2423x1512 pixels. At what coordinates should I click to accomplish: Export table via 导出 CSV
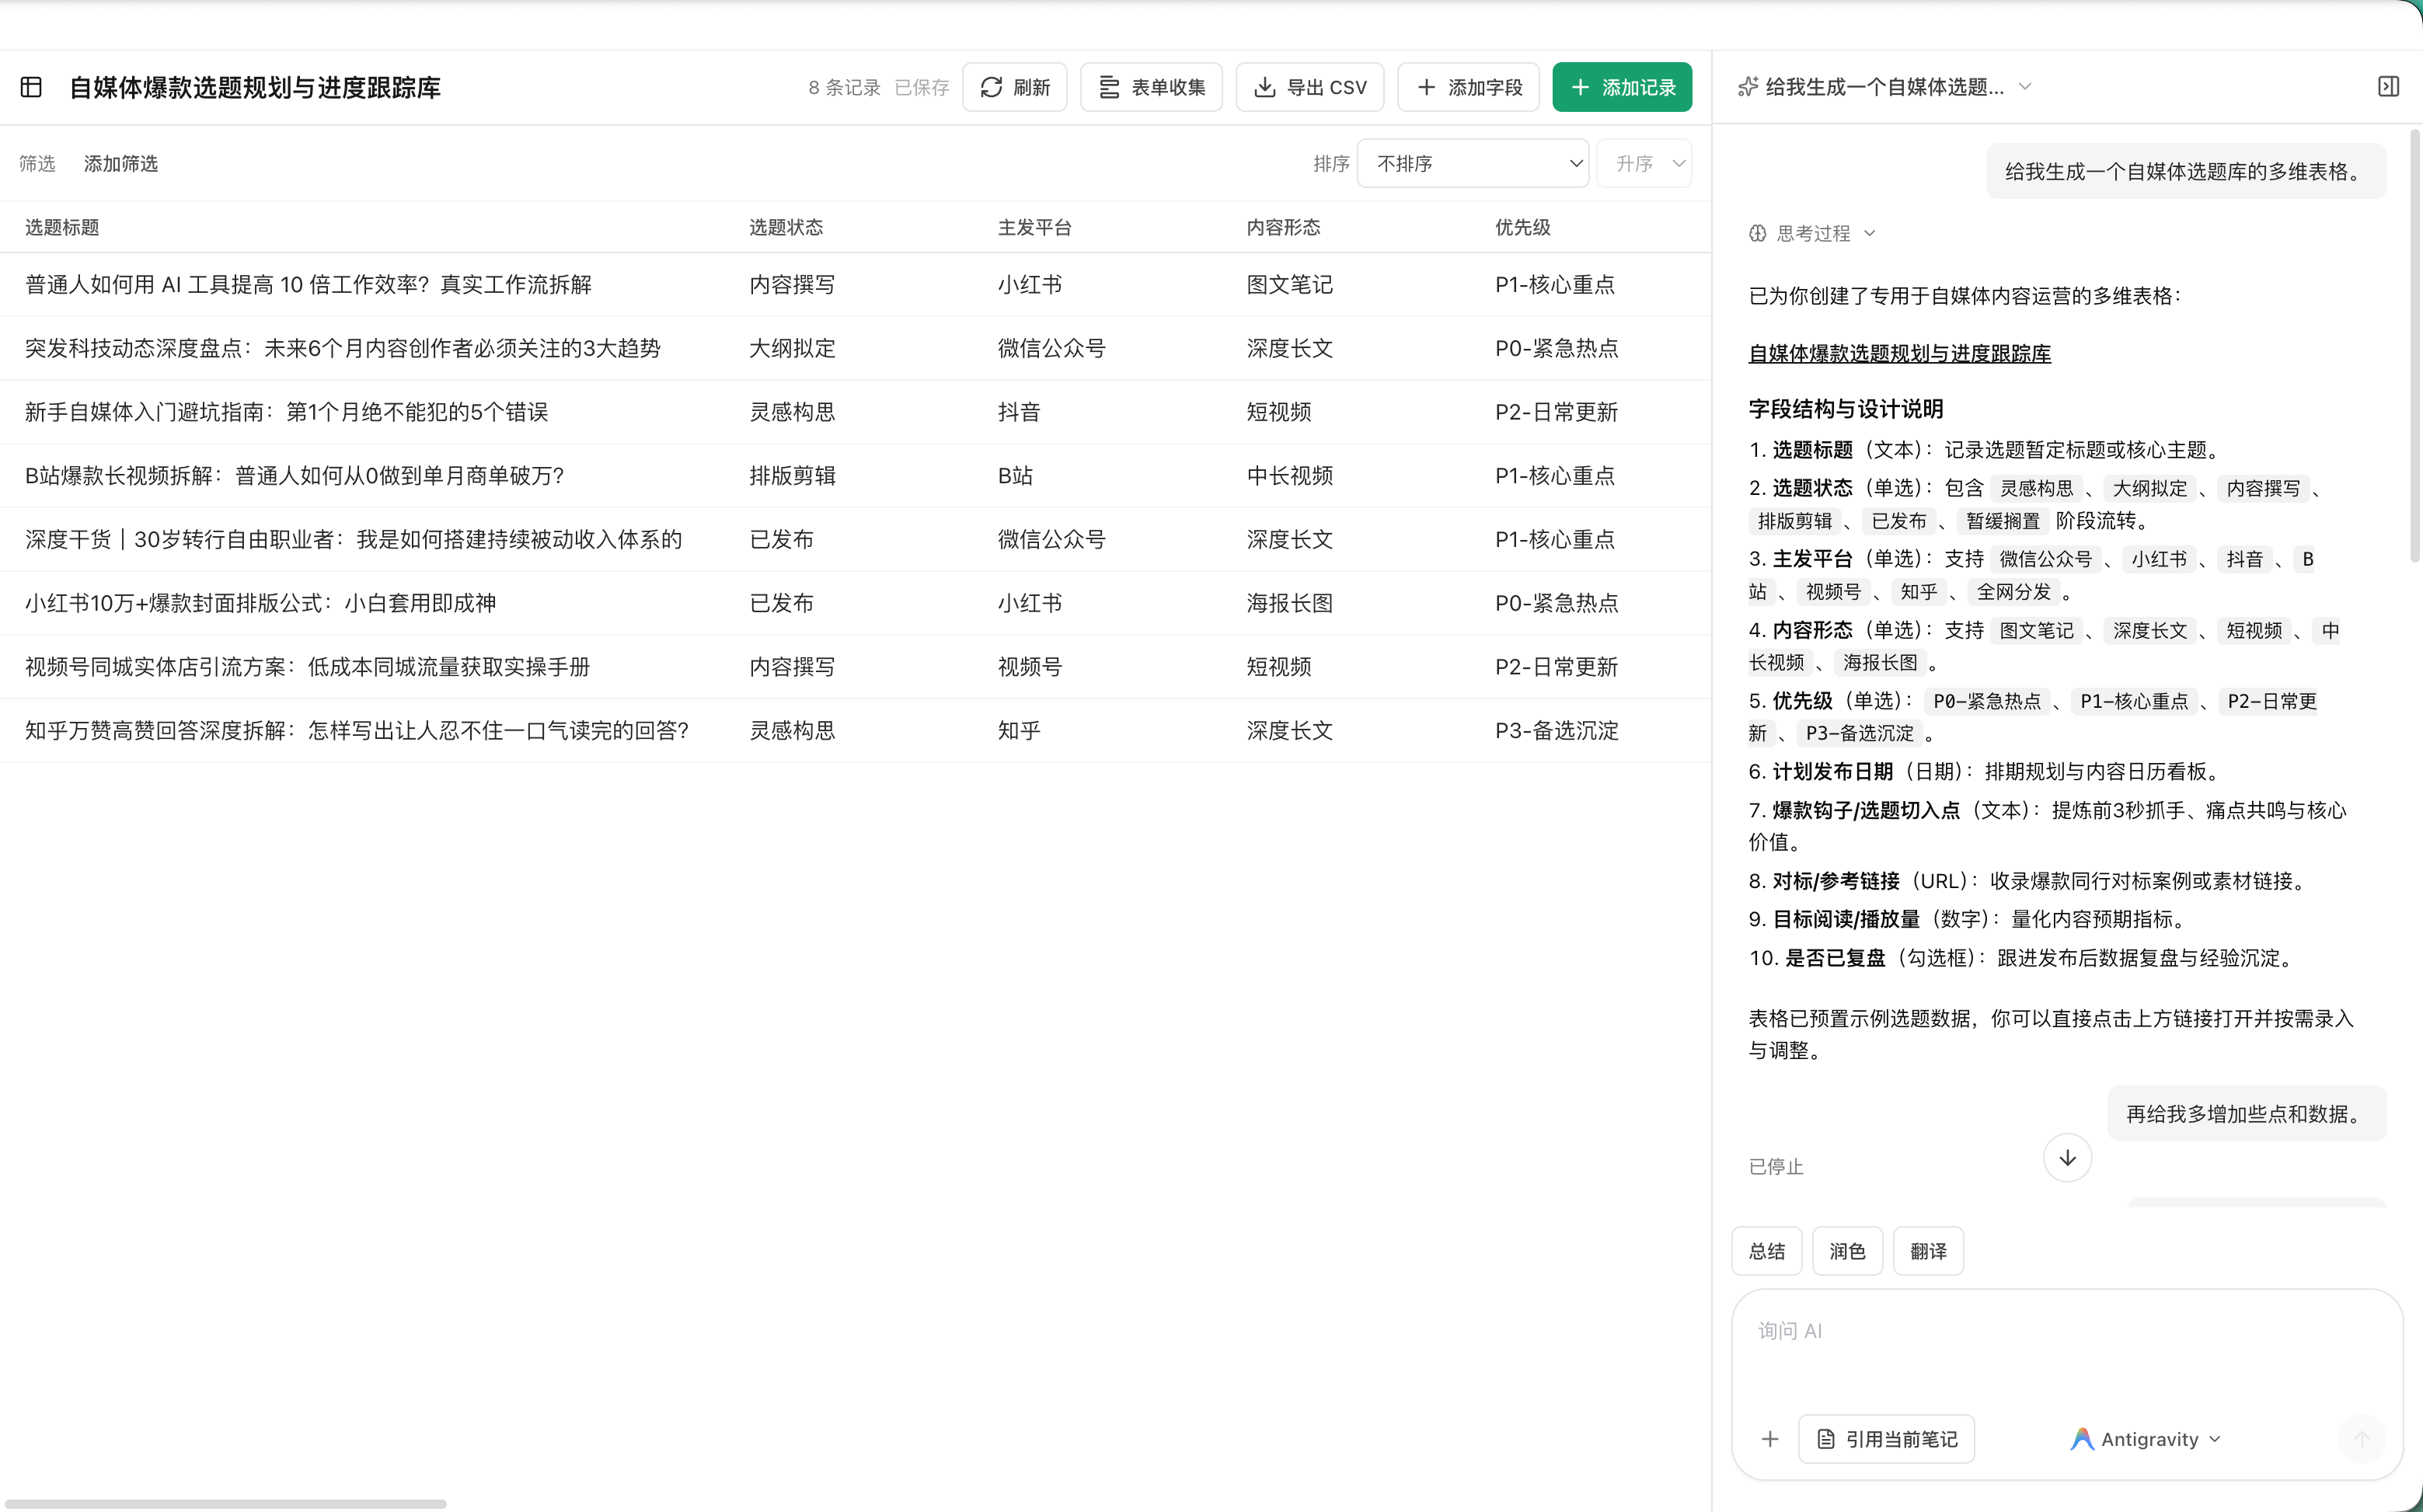1309,87
